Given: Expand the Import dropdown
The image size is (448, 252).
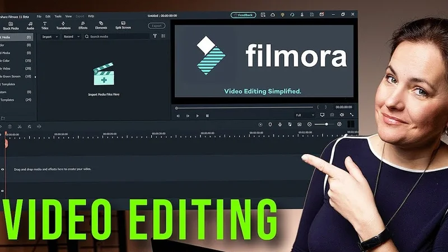Looking at the screenshot, I should point(50,36).
